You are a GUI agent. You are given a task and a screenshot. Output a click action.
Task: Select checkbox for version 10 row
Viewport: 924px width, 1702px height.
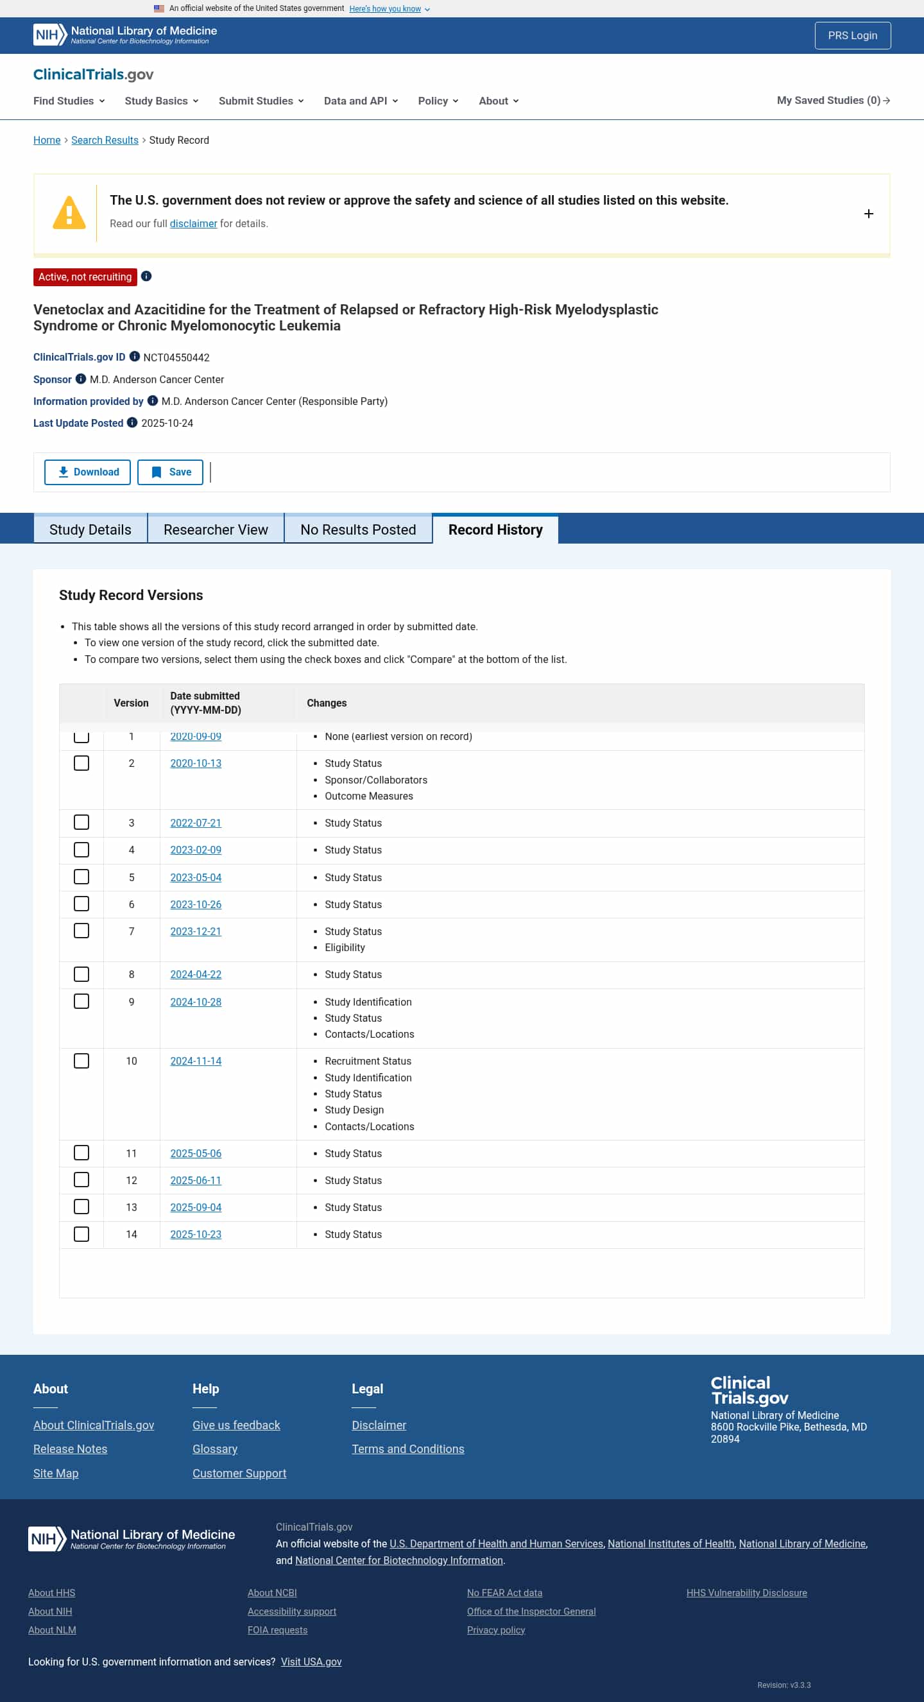81,1060
